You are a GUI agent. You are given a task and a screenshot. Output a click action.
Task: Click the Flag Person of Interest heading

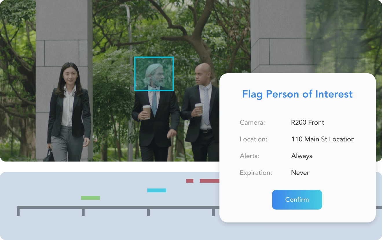click(x=297, y=94)
